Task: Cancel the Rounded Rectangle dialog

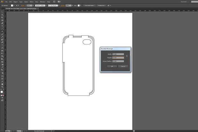Action: coord(123,66)
